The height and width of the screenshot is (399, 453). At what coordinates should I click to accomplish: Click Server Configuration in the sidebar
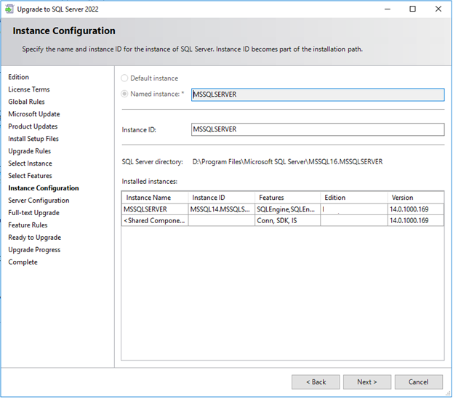[39, 201]
